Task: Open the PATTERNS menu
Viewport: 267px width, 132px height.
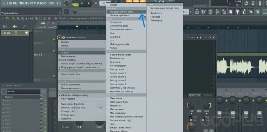Action: pos(24,3)
